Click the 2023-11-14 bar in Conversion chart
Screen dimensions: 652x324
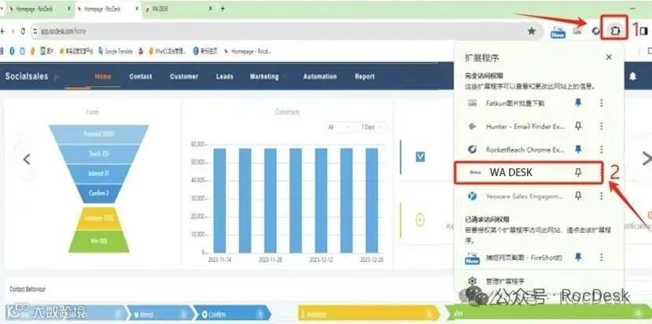pyautogui.click(x=219, y=201)
